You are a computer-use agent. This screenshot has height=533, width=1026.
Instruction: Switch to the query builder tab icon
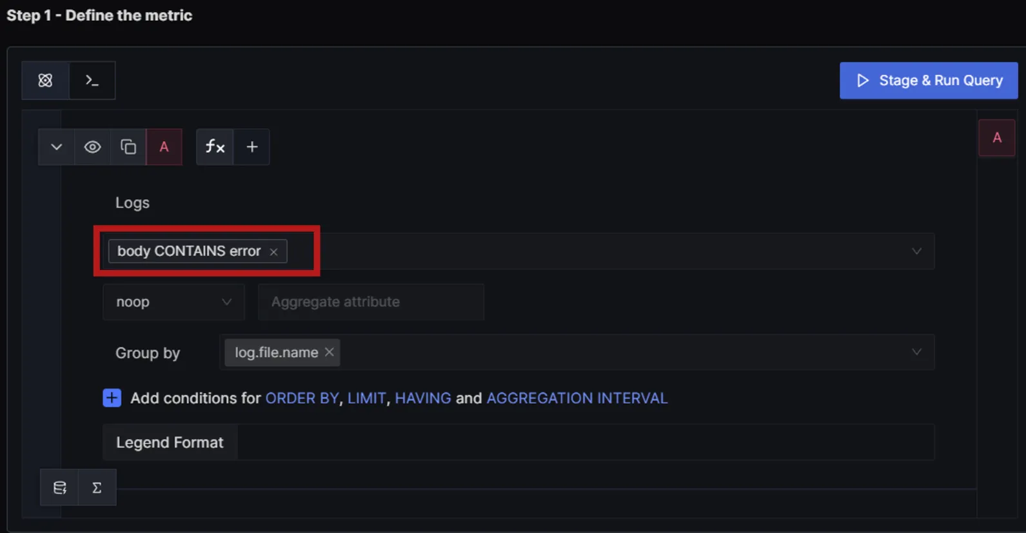point(45,81)
